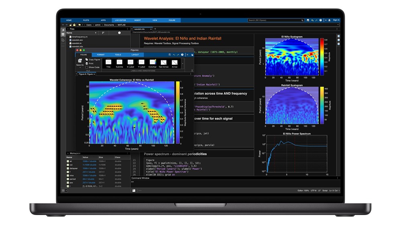Image resolution: width=401 pixels, height=225 pixels.
Task: Expand the Labels and Annotations gallery dropdown
Action: 182,64
